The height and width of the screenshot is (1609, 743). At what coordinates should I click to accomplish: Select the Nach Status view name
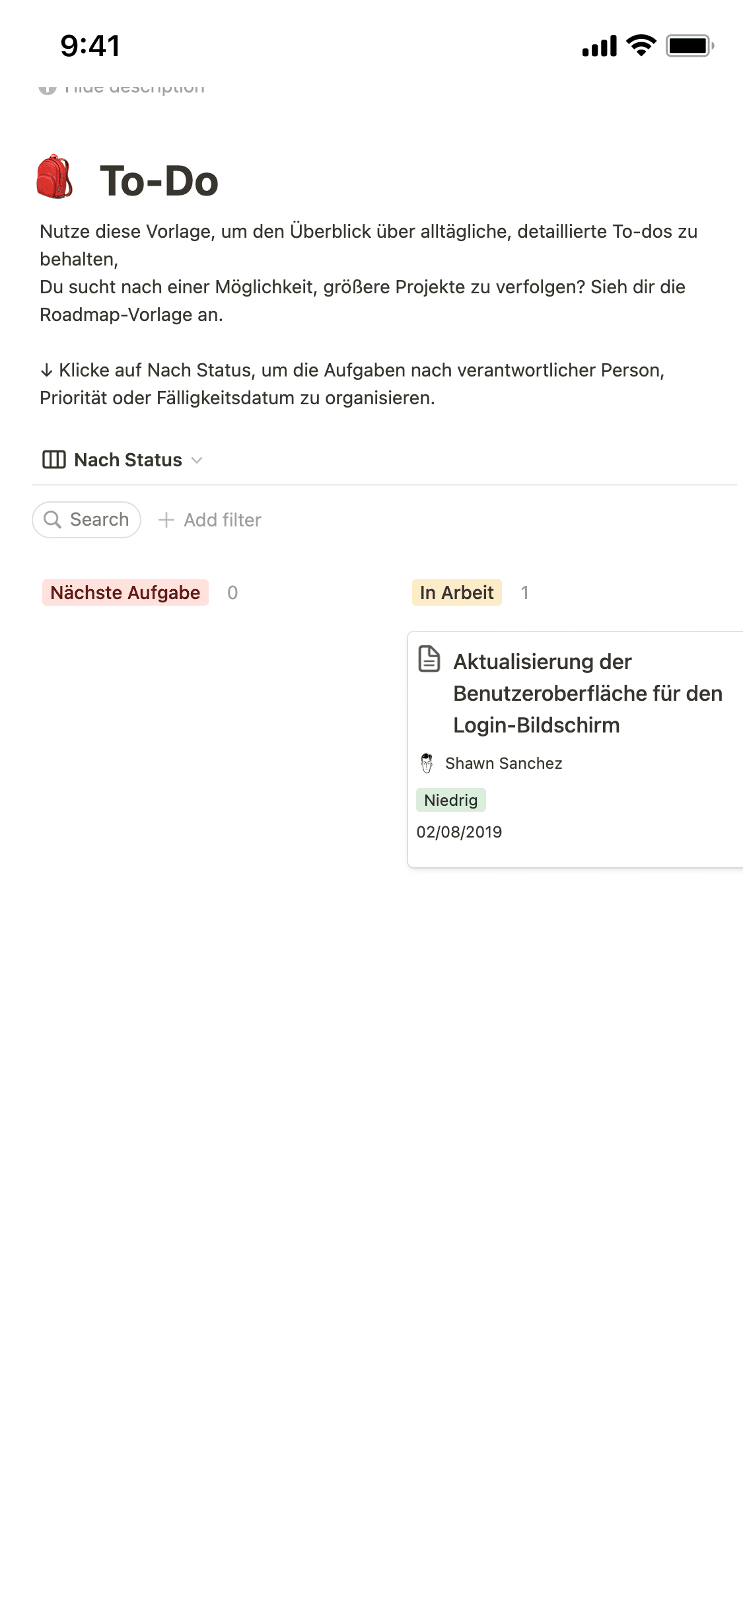[x=128, y=460]
